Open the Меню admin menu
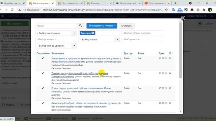 49,16
